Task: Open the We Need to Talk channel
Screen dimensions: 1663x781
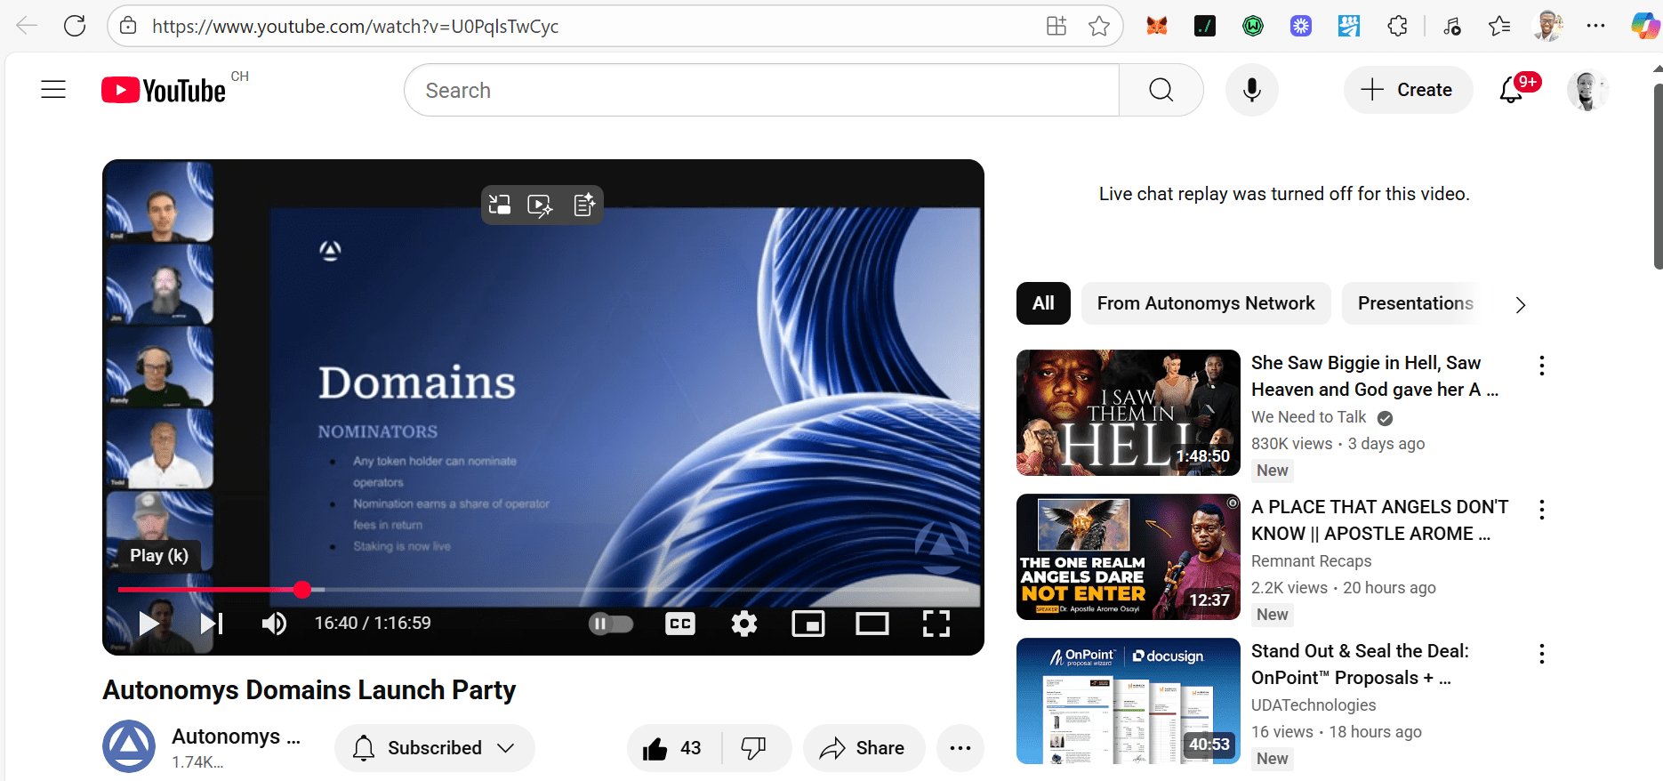Action: pos(1308,417)
